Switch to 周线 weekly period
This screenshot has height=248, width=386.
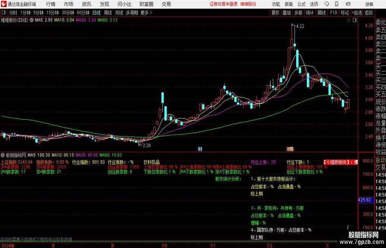tap(108, 13)
